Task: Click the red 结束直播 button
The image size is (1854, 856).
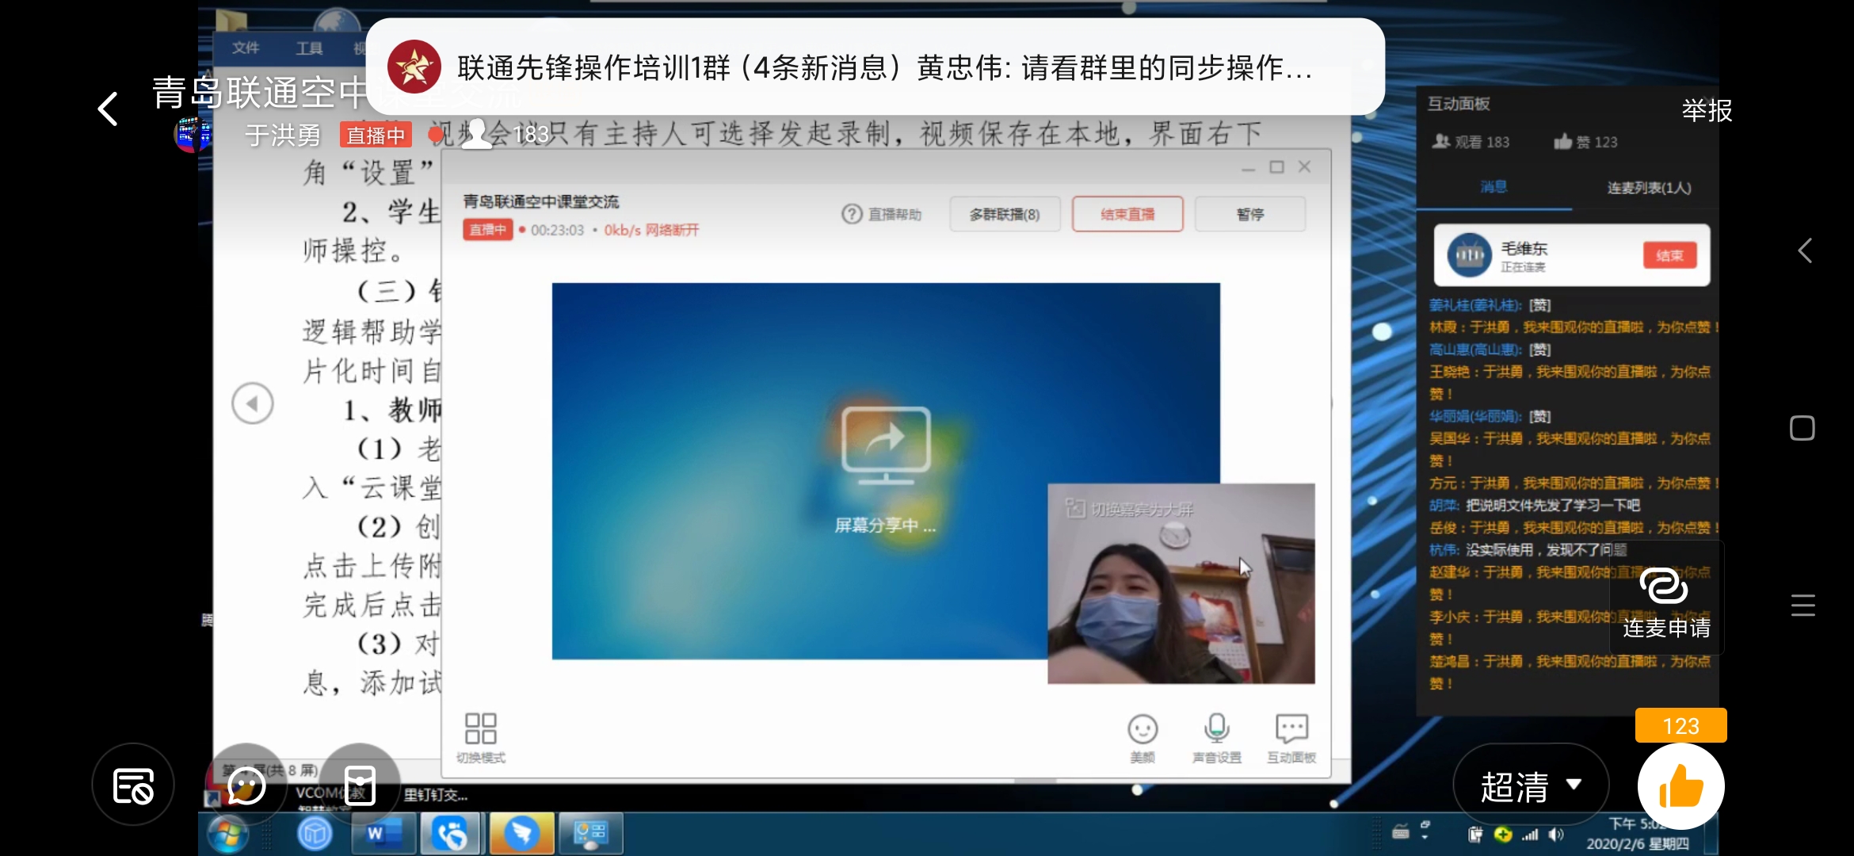Action: pos(1127,214)
